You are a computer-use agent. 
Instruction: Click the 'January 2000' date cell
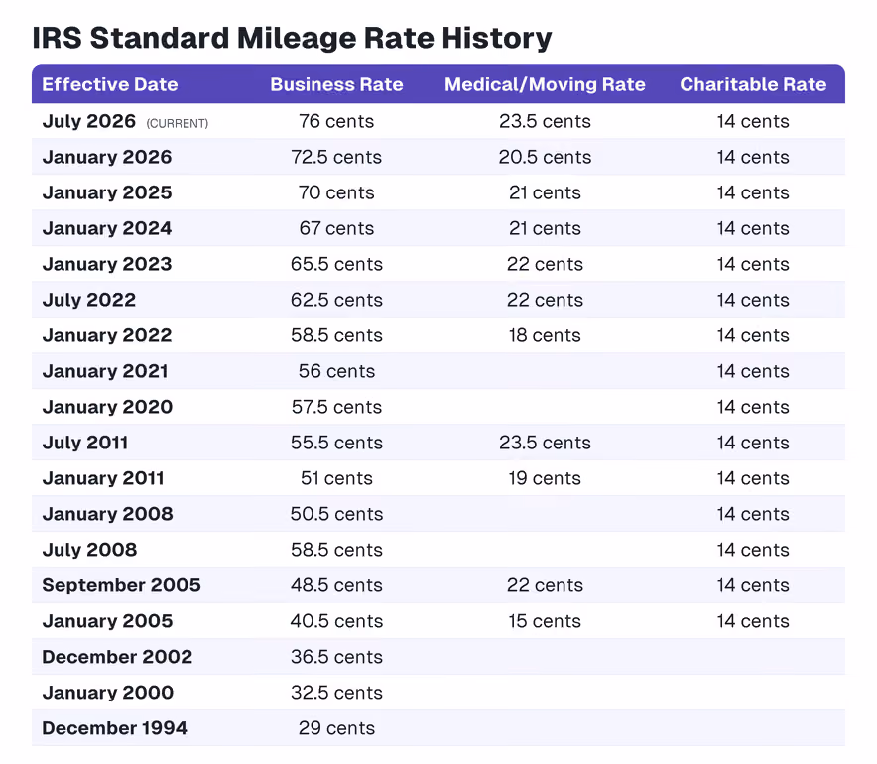point(107,693)
